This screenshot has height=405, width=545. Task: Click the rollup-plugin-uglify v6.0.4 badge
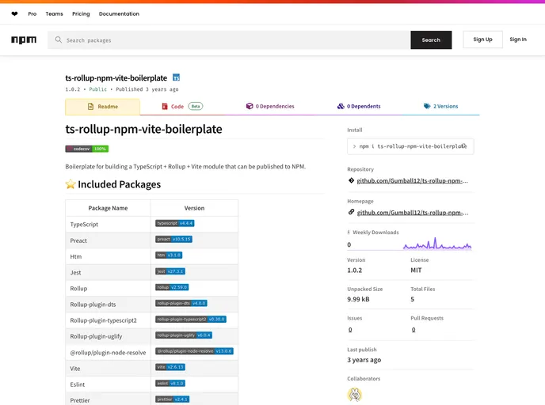(x=184, y=335)
